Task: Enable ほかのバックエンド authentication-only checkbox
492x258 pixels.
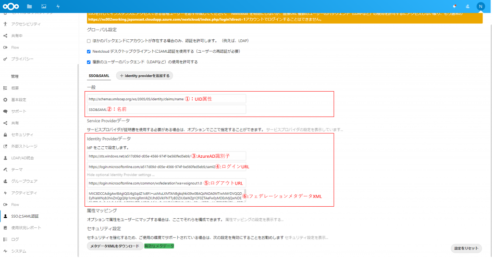Action: [89, 41]
